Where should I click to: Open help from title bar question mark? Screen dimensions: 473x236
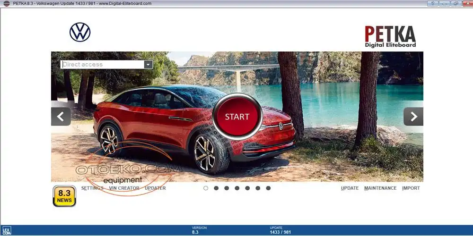click(432, 3)
